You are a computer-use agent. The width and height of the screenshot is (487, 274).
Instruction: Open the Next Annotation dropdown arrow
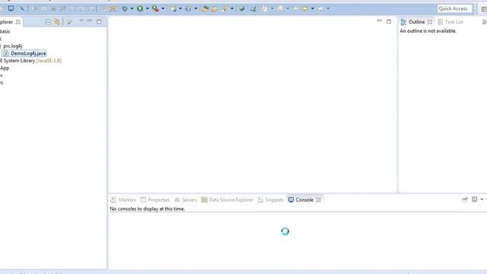(x=272, y=8)
